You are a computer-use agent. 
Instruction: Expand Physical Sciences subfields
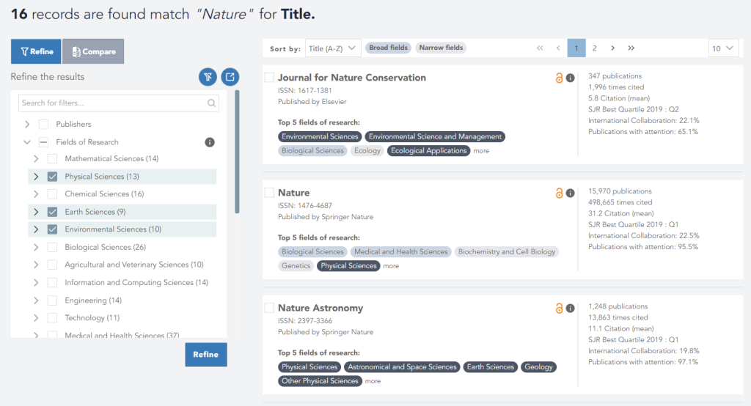click(36, 177)
